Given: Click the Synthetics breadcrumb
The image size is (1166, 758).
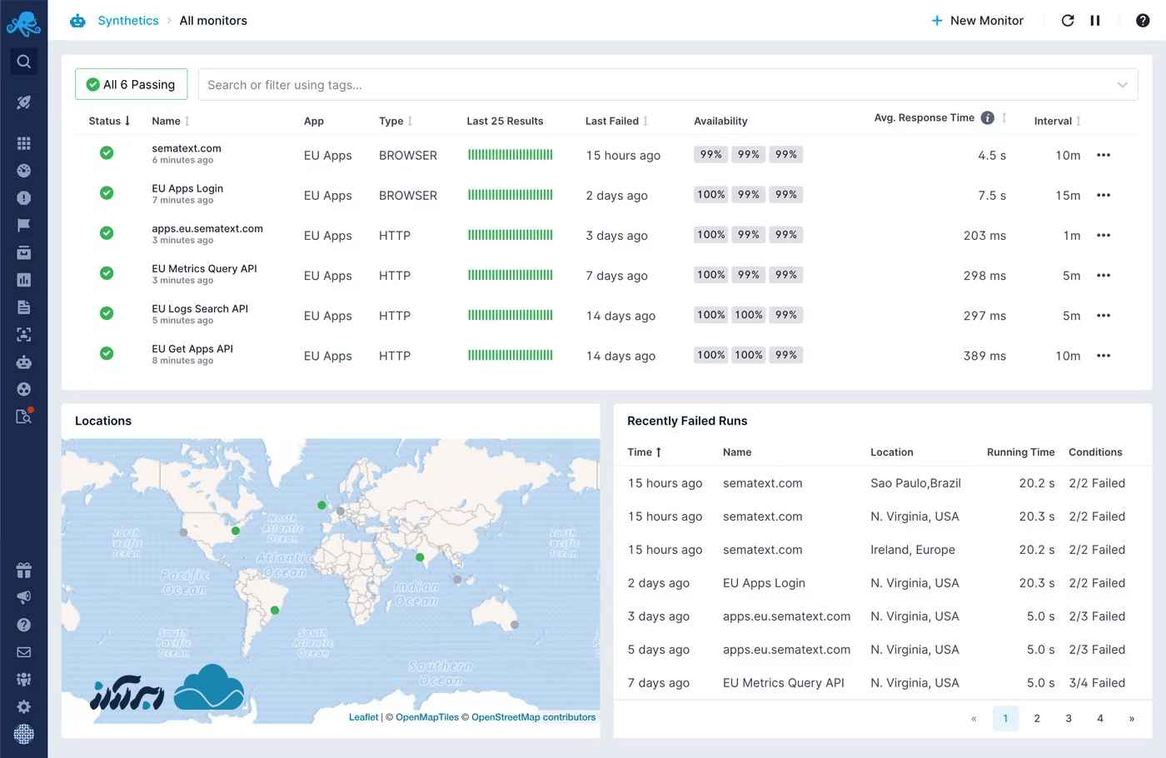Looking at the screenshot, I should pos(127,21).
